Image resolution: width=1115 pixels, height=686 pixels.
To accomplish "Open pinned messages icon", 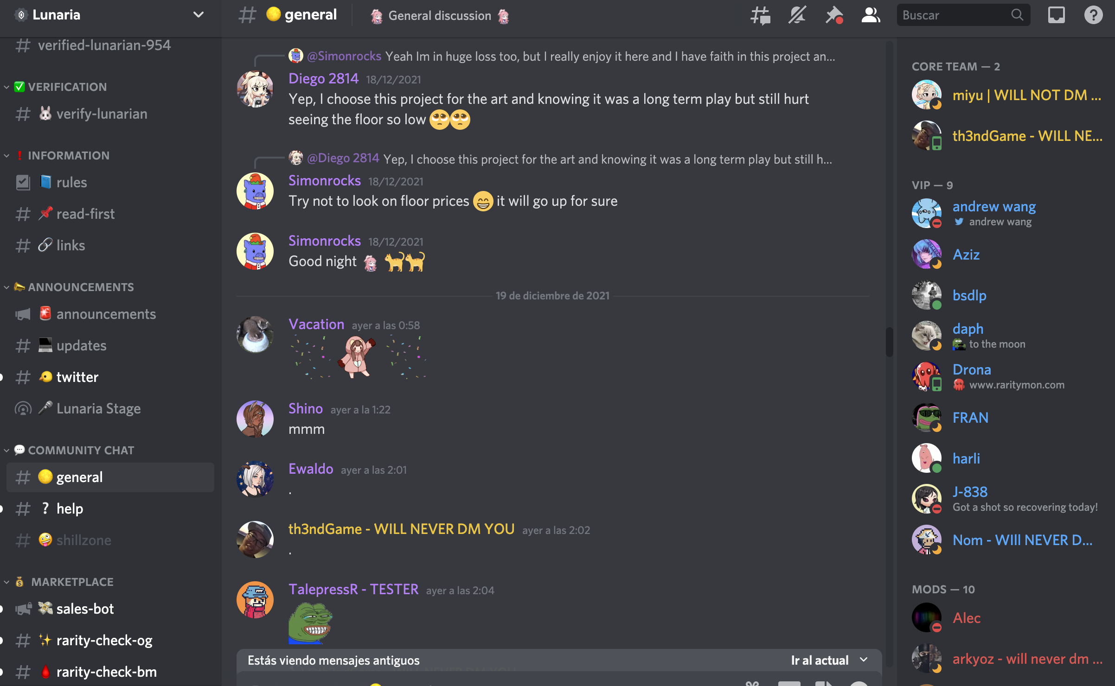I will [x=834, y=15].
